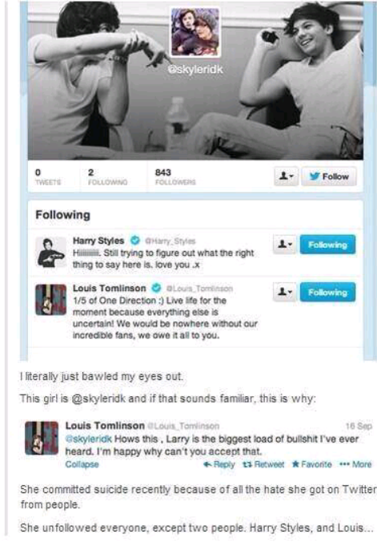Screen dimensions: 377x542
Task: Open user actions dropdown for Harry Styles
Action: [285, 245]
